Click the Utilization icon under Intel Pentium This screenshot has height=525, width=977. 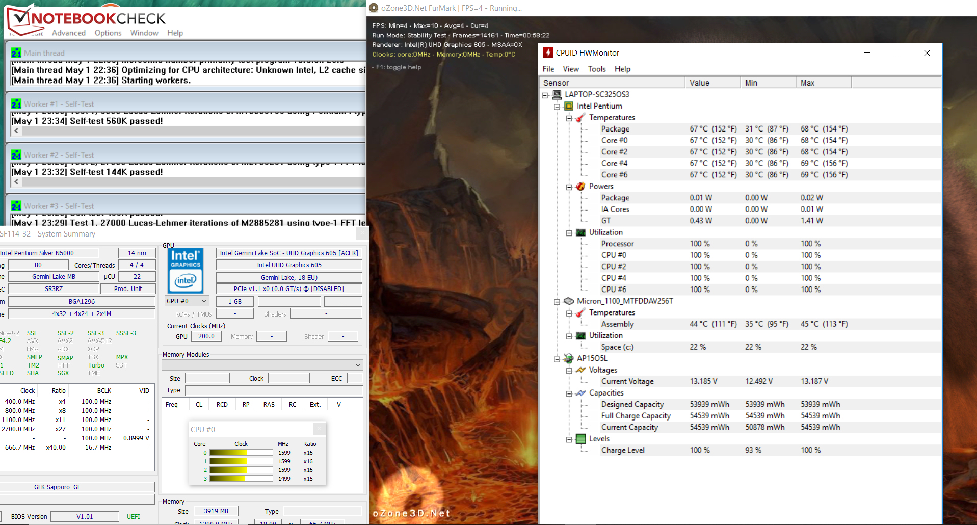[x=580, y=232]
